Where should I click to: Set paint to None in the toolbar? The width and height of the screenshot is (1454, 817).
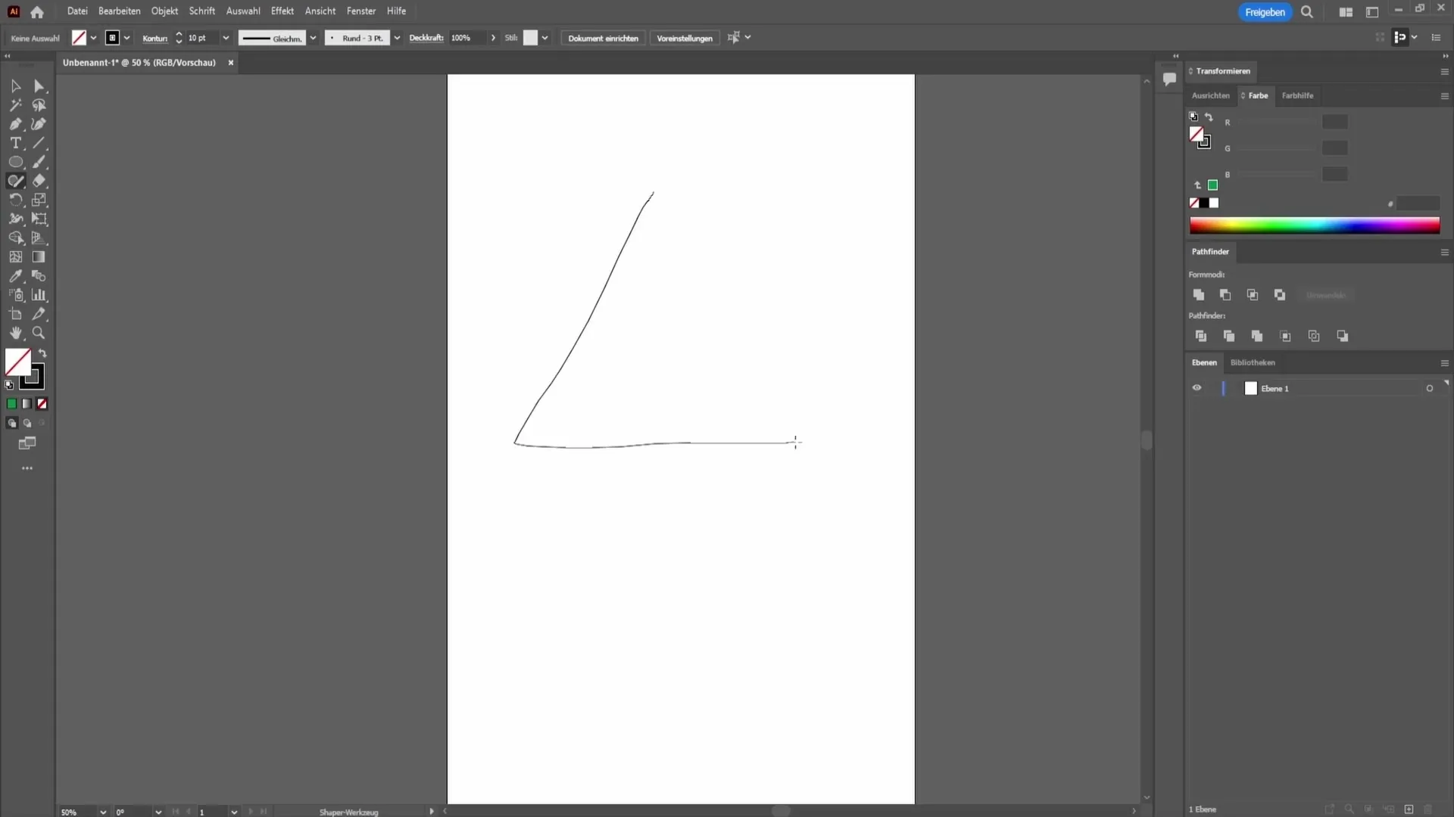tap(42, 404)
